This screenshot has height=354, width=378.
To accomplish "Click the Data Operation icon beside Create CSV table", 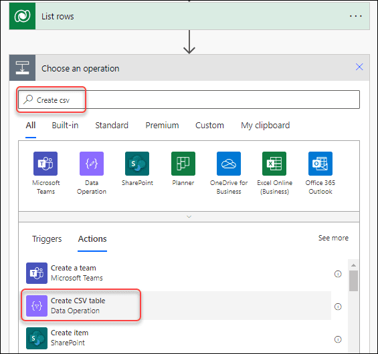I will tap(37, 306).
